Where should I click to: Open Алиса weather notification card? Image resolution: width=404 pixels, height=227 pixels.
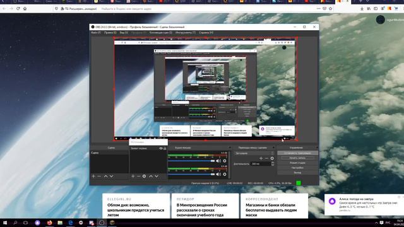364,204
